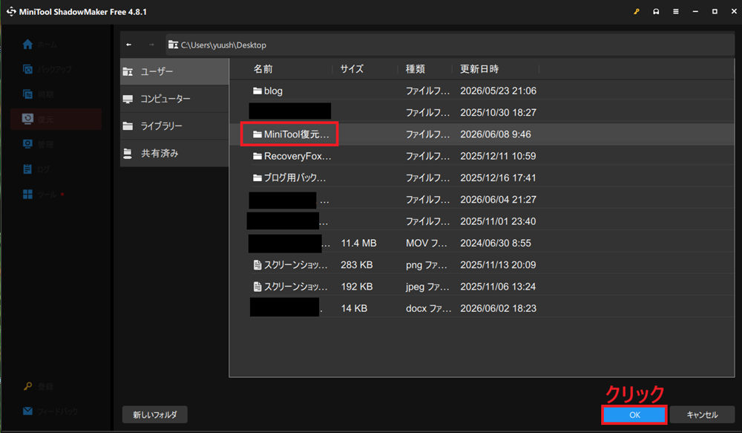This screenshot has height=433, width=742.
Task: Click the user folder icon beside the path
Action: 173,45
